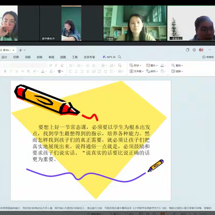Viewport: 215px width, 215px height.
Task: Switch to the 审阅 review tab
Action: tap(51, 57)
